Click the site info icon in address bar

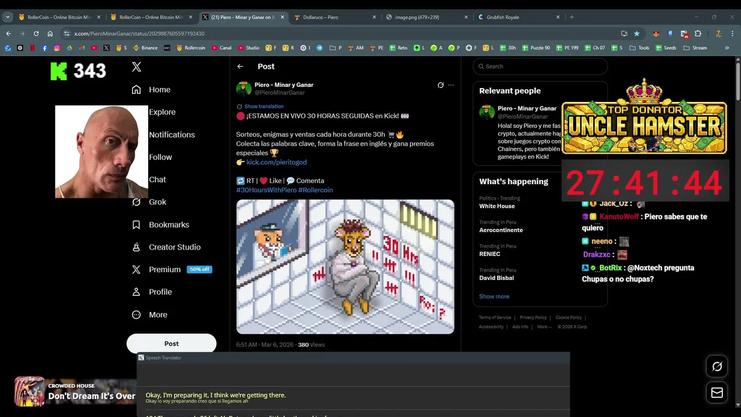[x=67, y=34]
